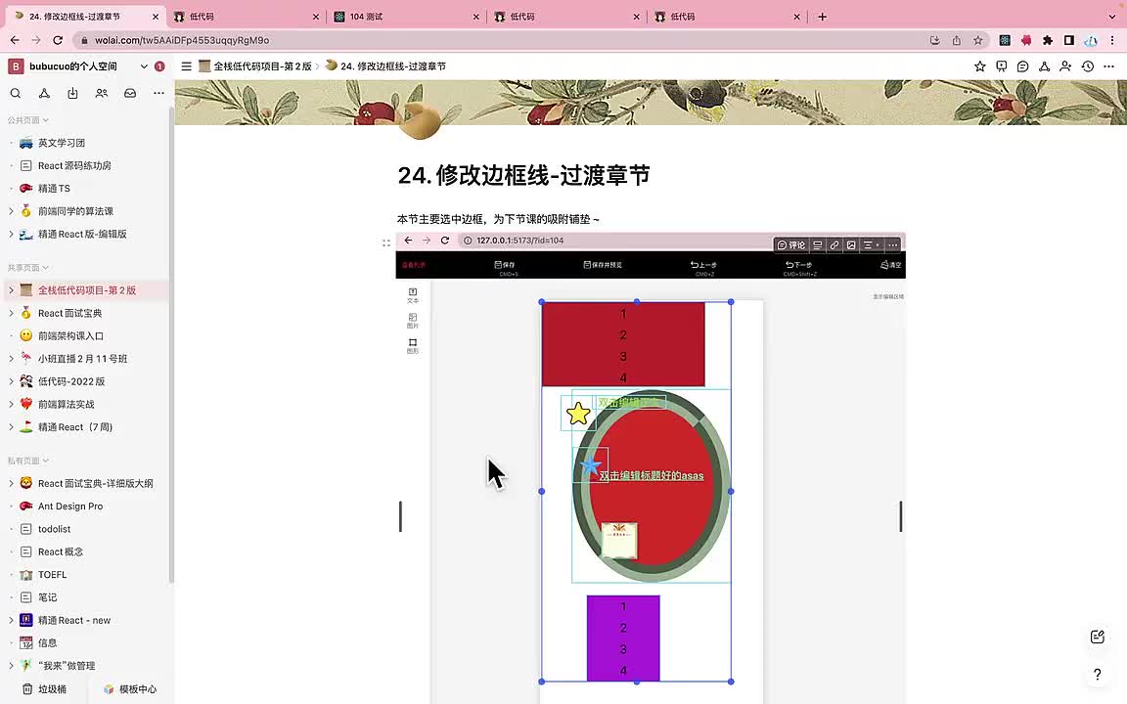
Task: Click the embedded editor screenshot image
Action: tap(651, 468)
